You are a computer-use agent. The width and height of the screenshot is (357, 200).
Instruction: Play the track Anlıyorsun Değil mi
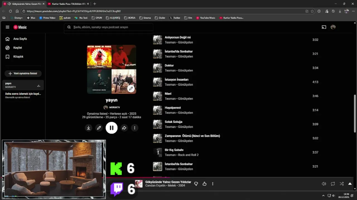pyautogui.click(x=178, y=37)
